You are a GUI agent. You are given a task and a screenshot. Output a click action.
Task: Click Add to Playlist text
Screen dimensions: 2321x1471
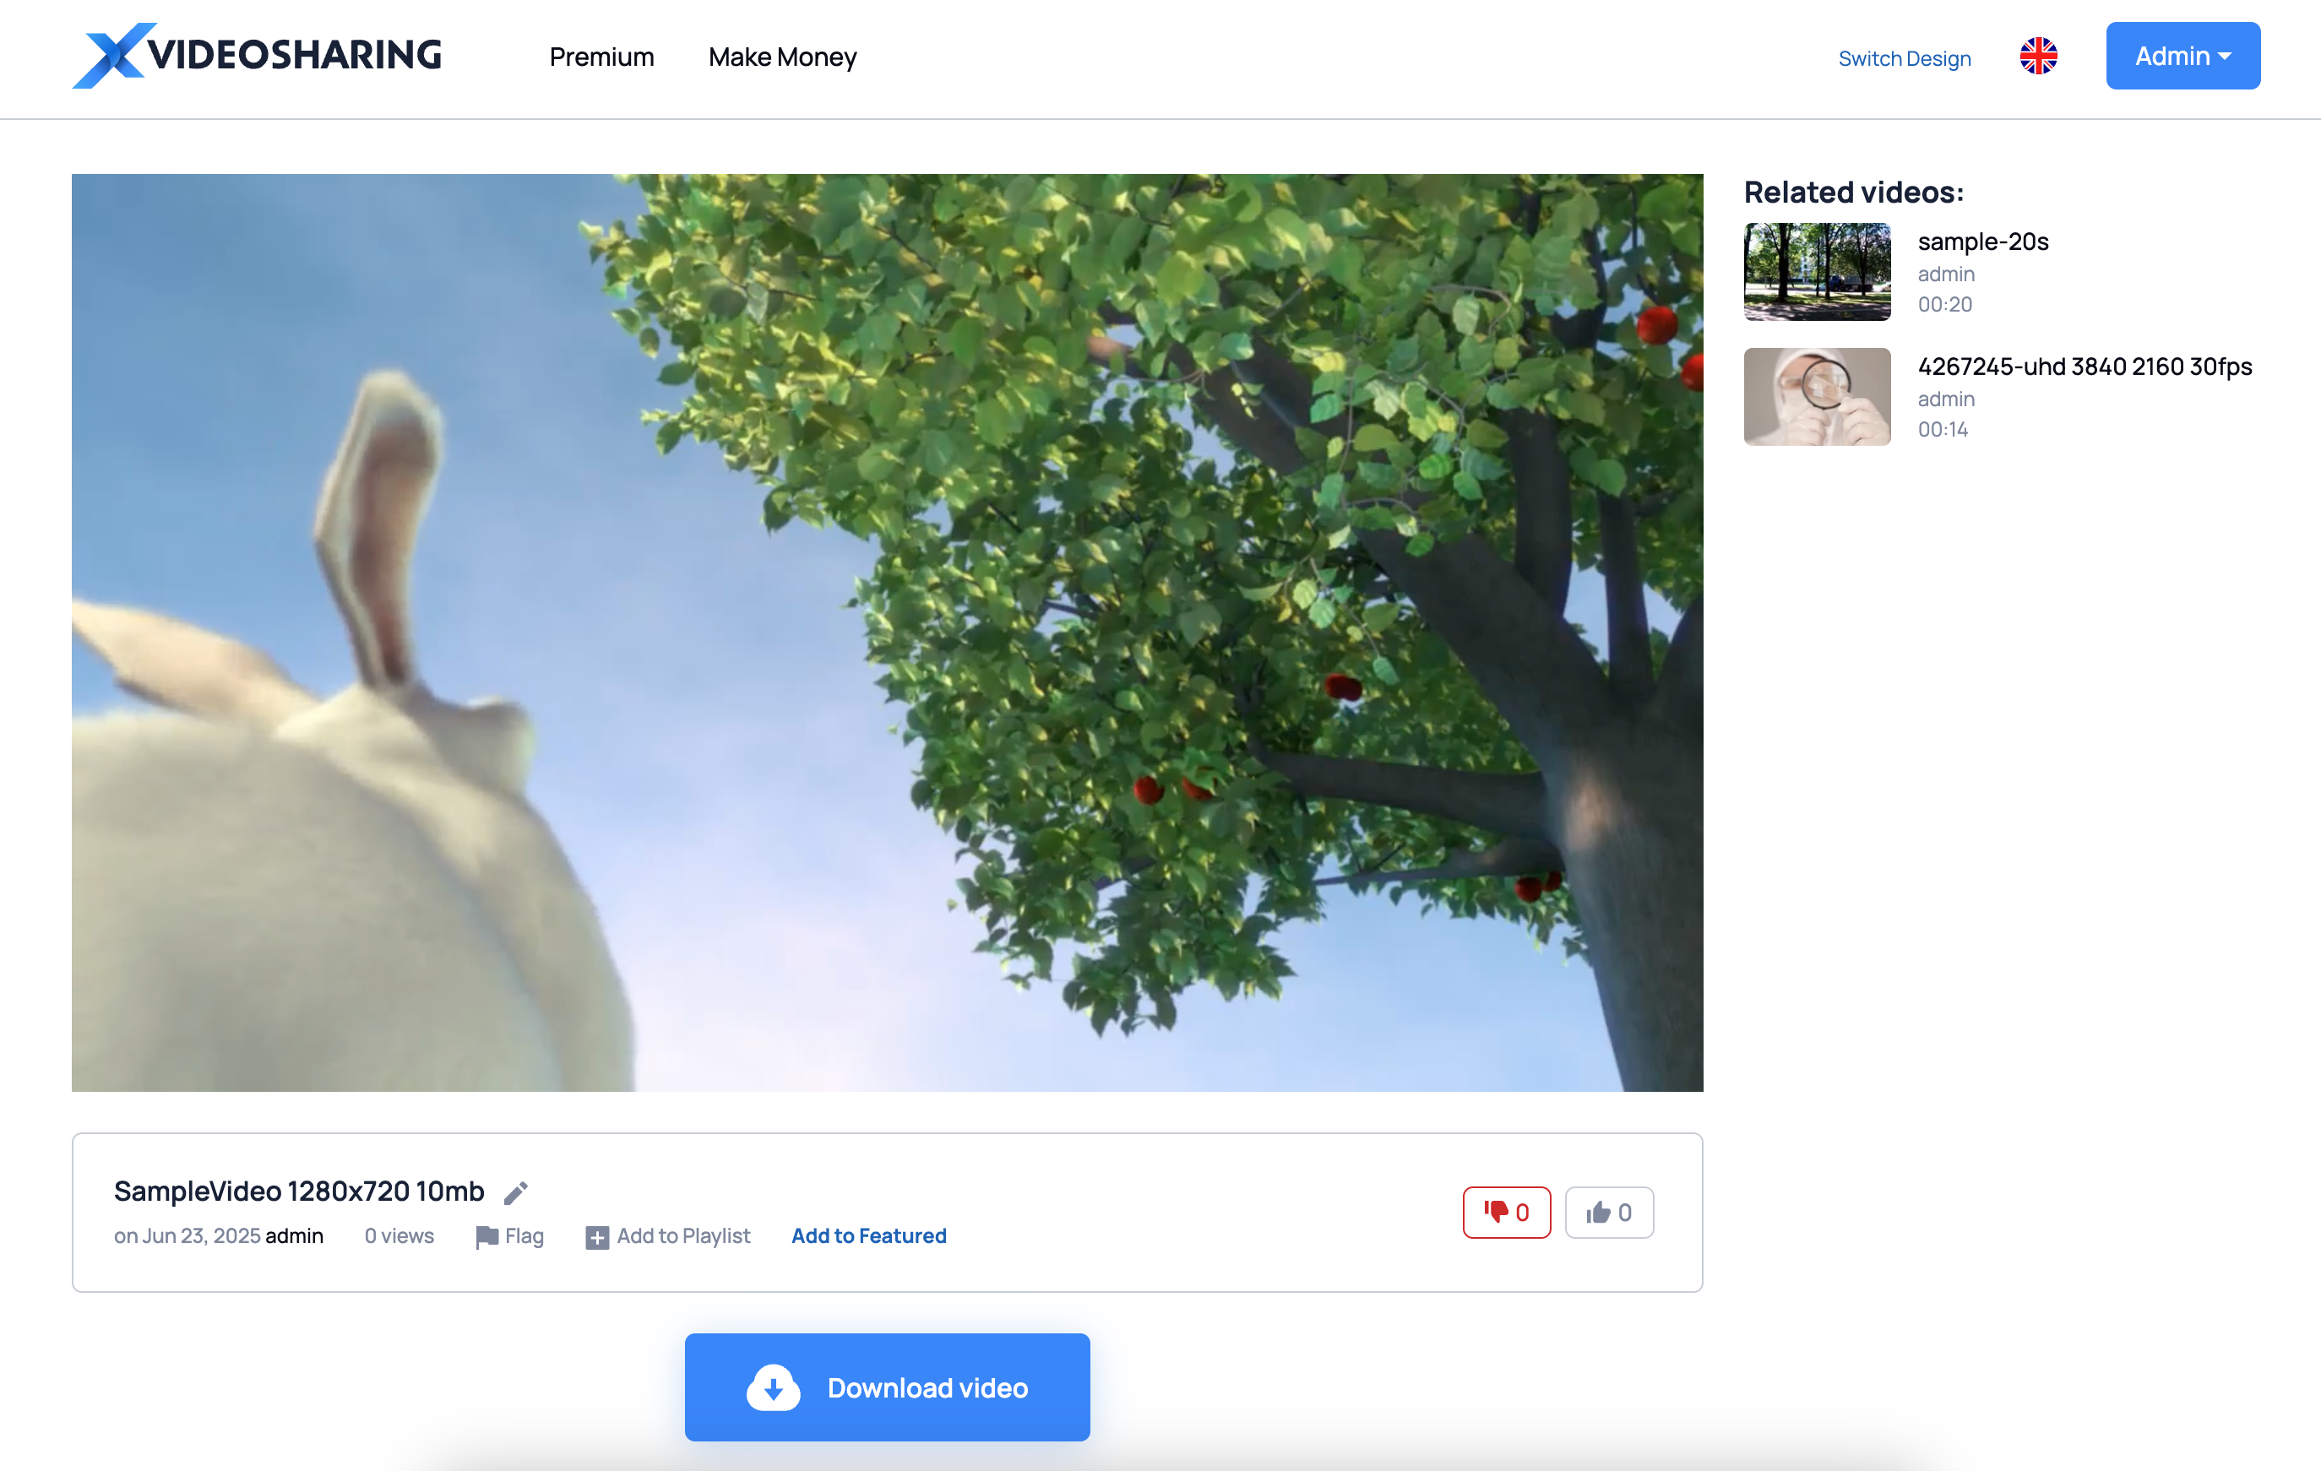[683, 1235]
